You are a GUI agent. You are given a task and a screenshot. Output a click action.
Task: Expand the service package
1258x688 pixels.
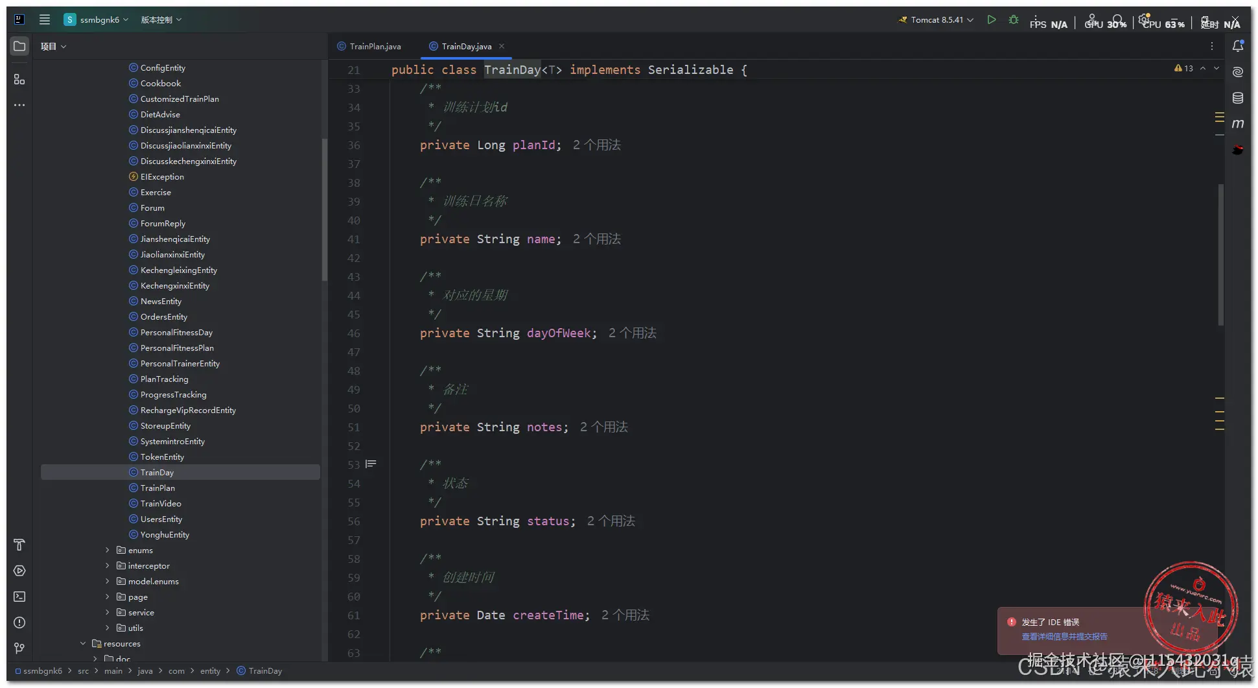[x=108, y=612]
